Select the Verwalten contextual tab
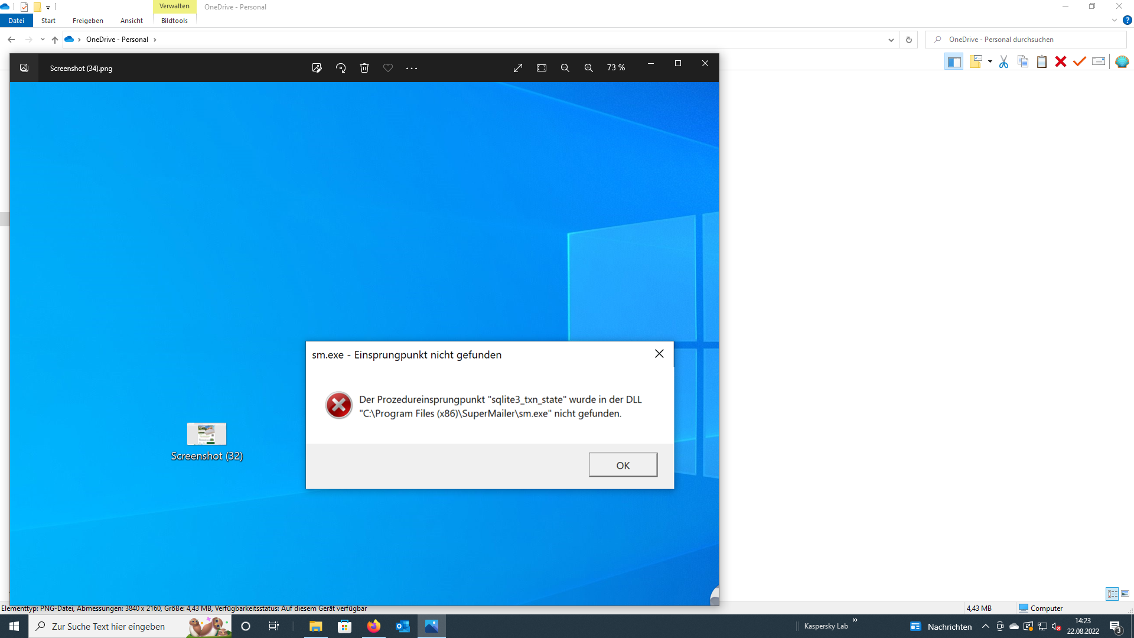 click(174, 6)
